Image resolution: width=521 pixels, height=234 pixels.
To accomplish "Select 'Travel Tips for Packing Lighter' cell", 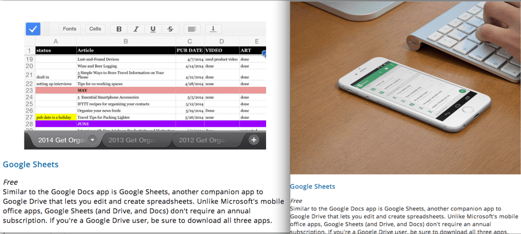I will pos(126,117).
